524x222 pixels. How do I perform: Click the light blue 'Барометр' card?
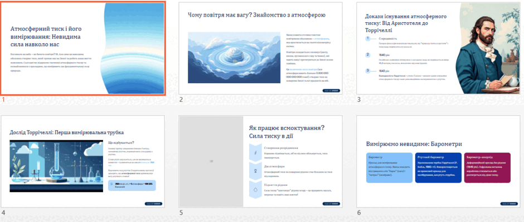click(x=389, y=168)
